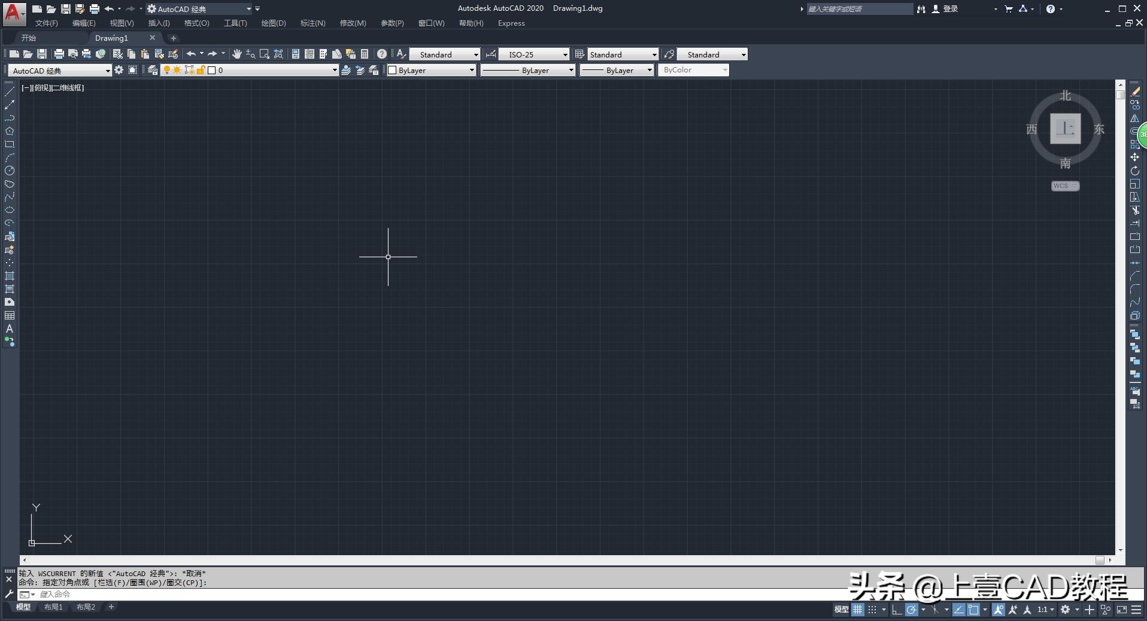The width and height of the screenshot is (1147, 621).
Task: Open the ISO-25 dimension style dropdown
Action: (x=534, y=54)
